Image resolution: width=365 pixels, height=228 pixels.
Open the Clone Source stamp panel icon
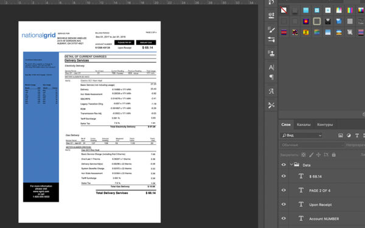tap(271, 54)
